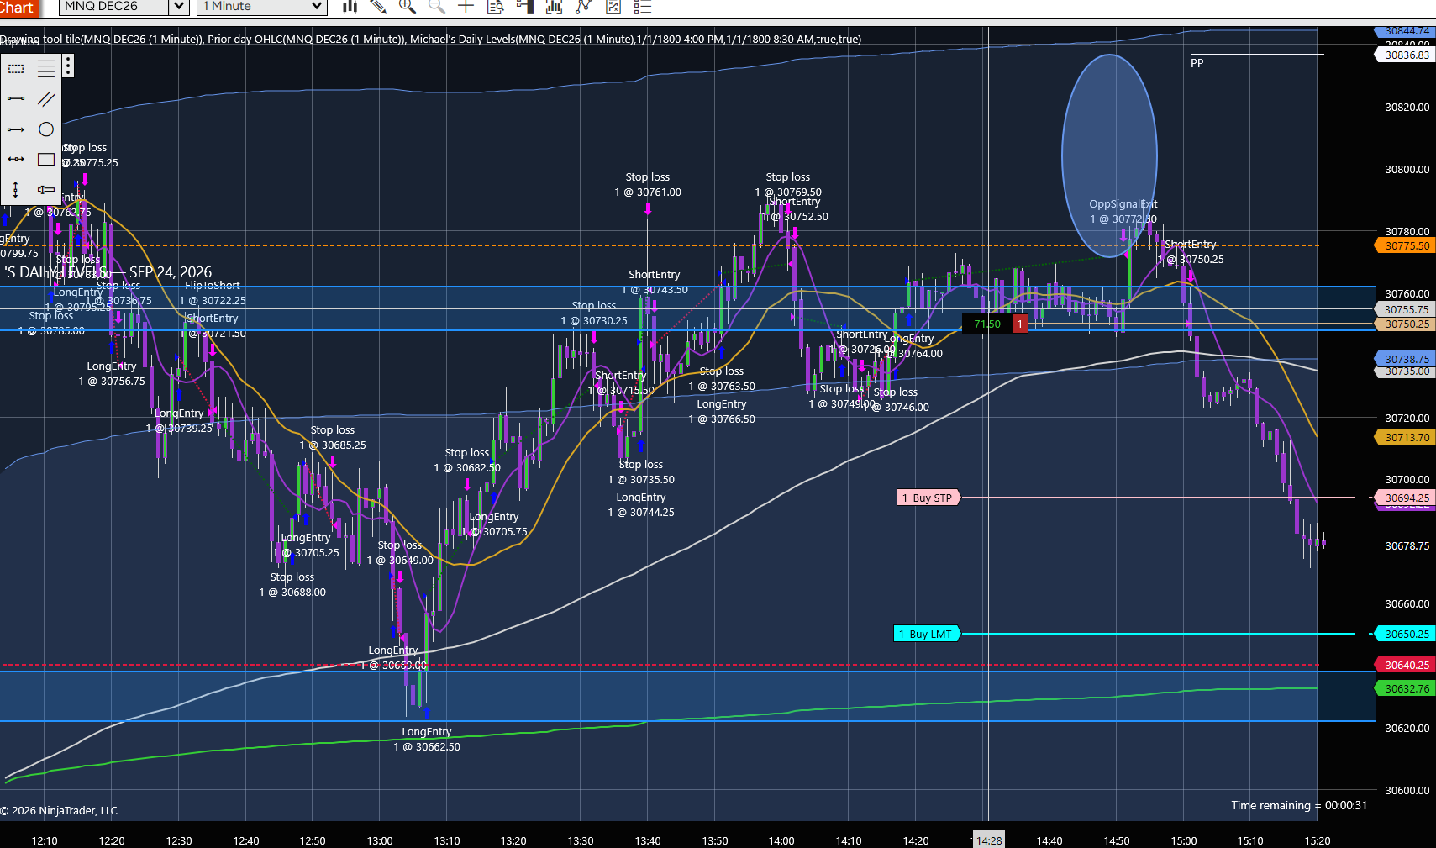Open the 1 Minute interval dropdown
Viewport: 1436px width, 848px height.
[x=261, y=7]
